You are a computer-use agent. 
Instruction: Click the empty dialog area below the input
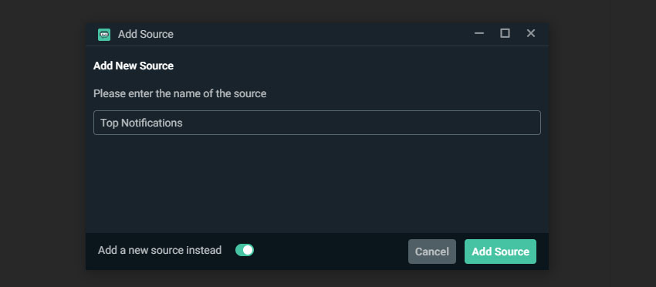coord(317,184)
